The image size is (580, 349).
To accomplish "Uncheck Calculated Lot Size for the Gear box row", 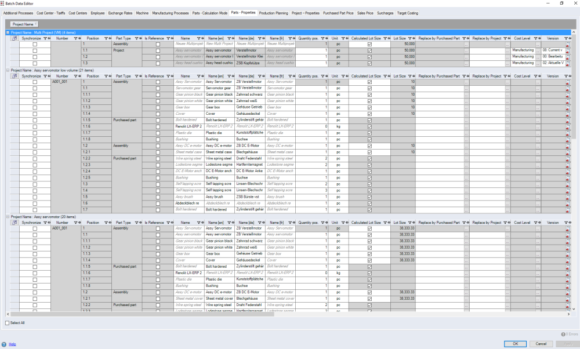I will click(x=369, y=107).
